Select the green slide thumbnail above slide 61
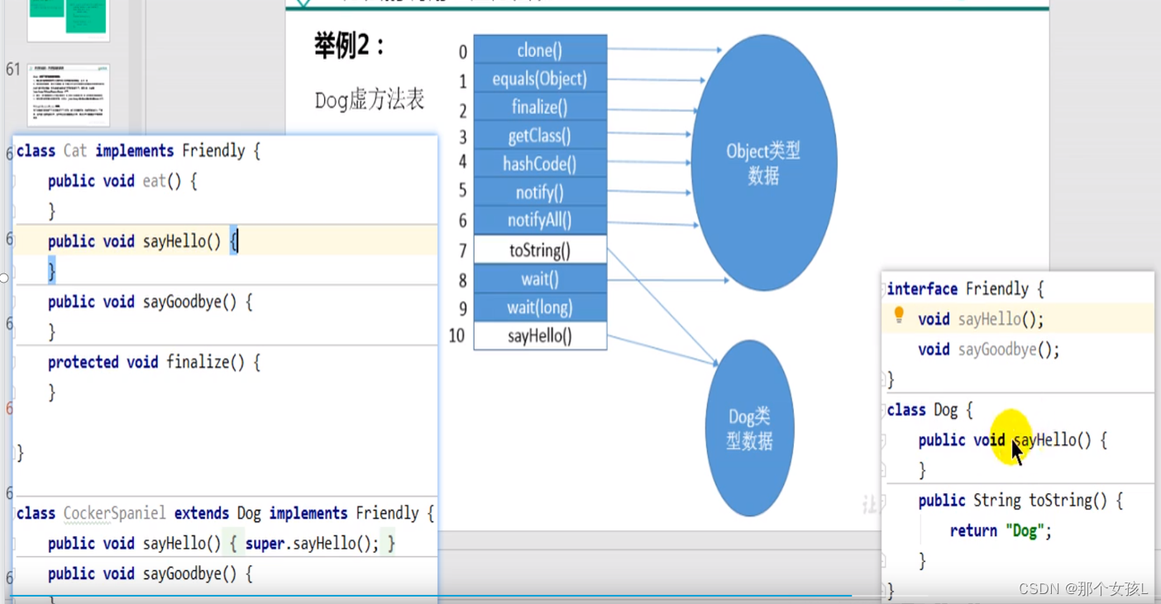Image resolution: width=1161 pixels, height=604 pixels. [69, 20]
